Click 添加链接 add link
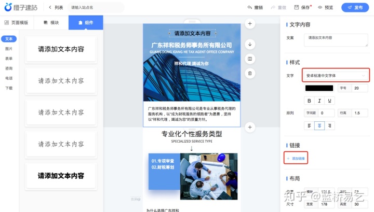Image resolution: width=374 pixels, height=212 pixels. [296, 158]
